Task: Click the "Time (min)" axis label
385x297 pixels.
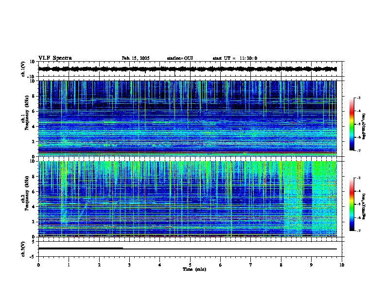Action: click(194, 269)
